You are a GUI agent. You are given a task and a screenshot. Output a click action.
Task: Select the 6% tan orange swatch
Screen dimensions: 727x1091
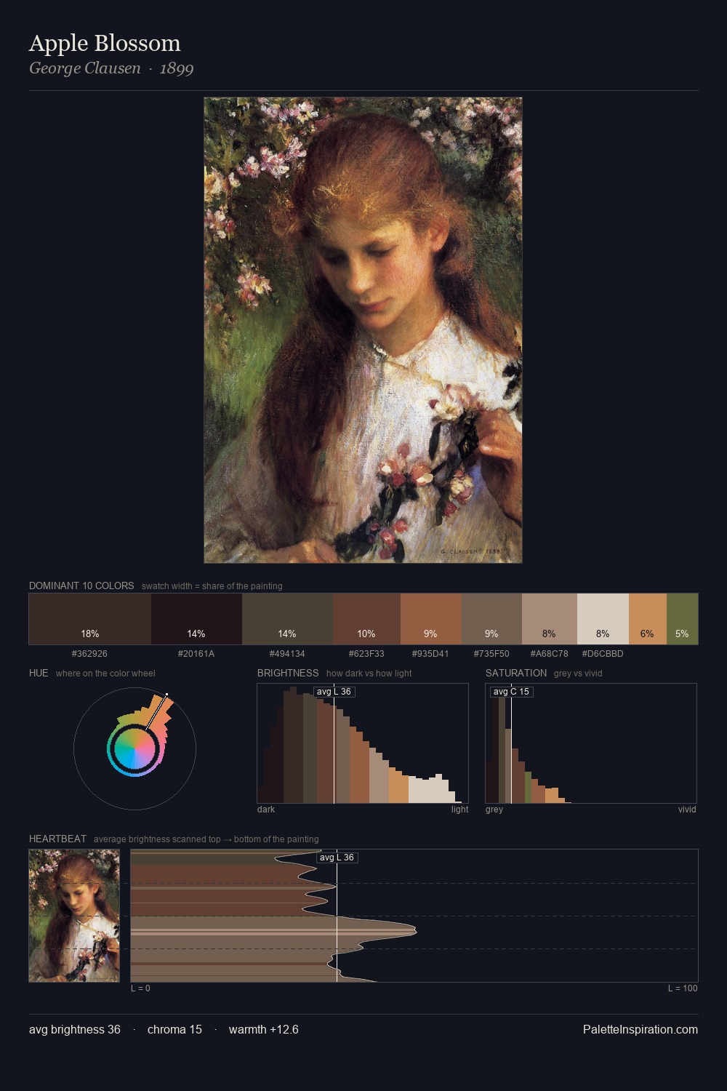(x=648, y=619)
